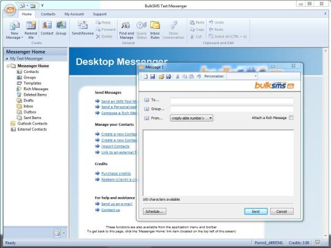Screen dimensions: 331x248
Task: Create a new Contact from ribbon
Action: (x=47, y=28)
